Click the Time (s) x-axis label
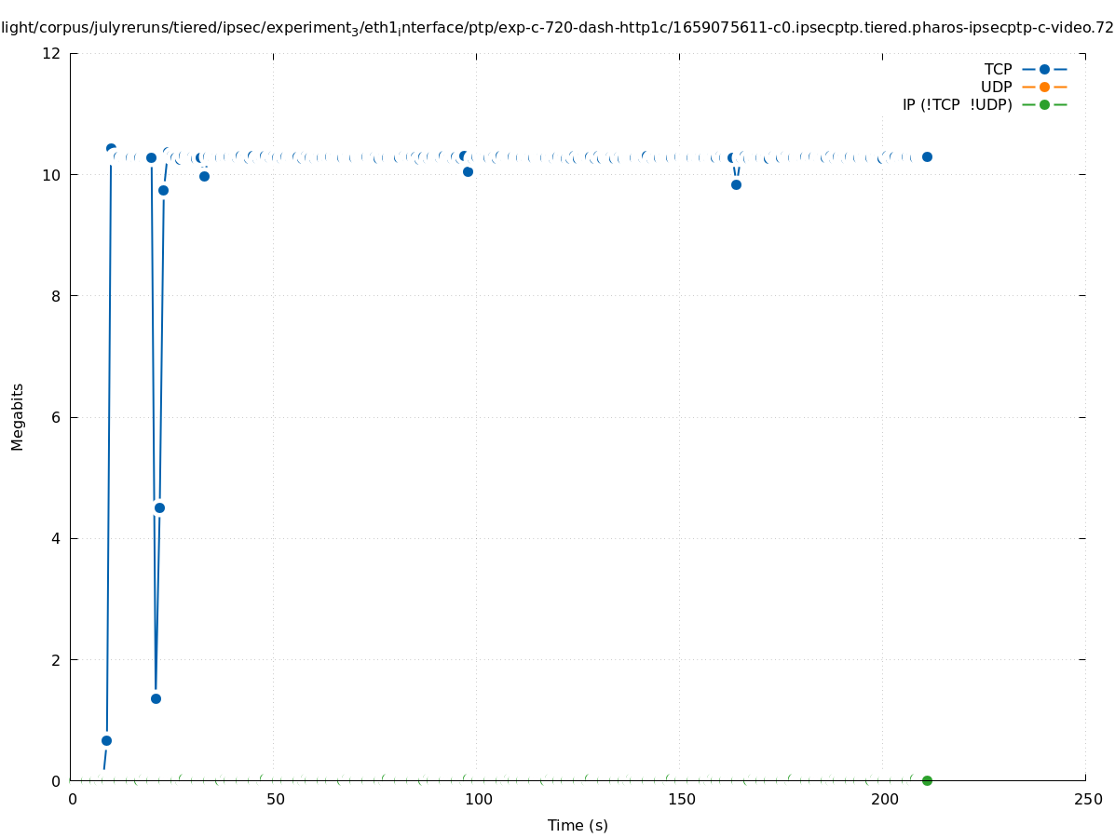The height and width of the screenshot is (838, 1115). [578, 825]
